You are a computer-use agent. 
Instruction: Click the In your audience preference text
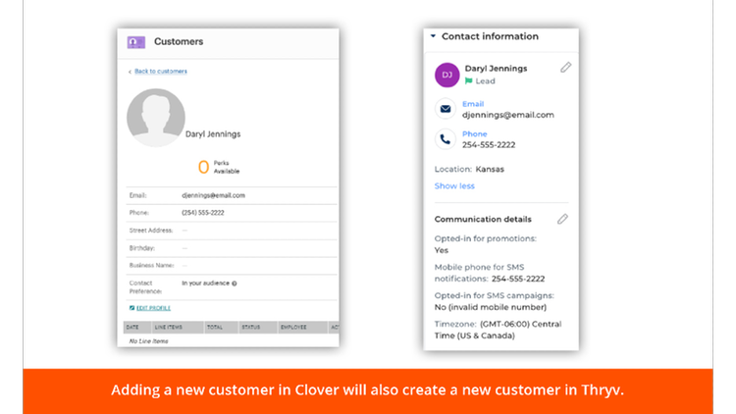206,284
